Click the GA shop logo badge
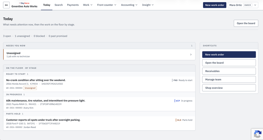The width and height of the screenshot is (263, 140). 6,5
